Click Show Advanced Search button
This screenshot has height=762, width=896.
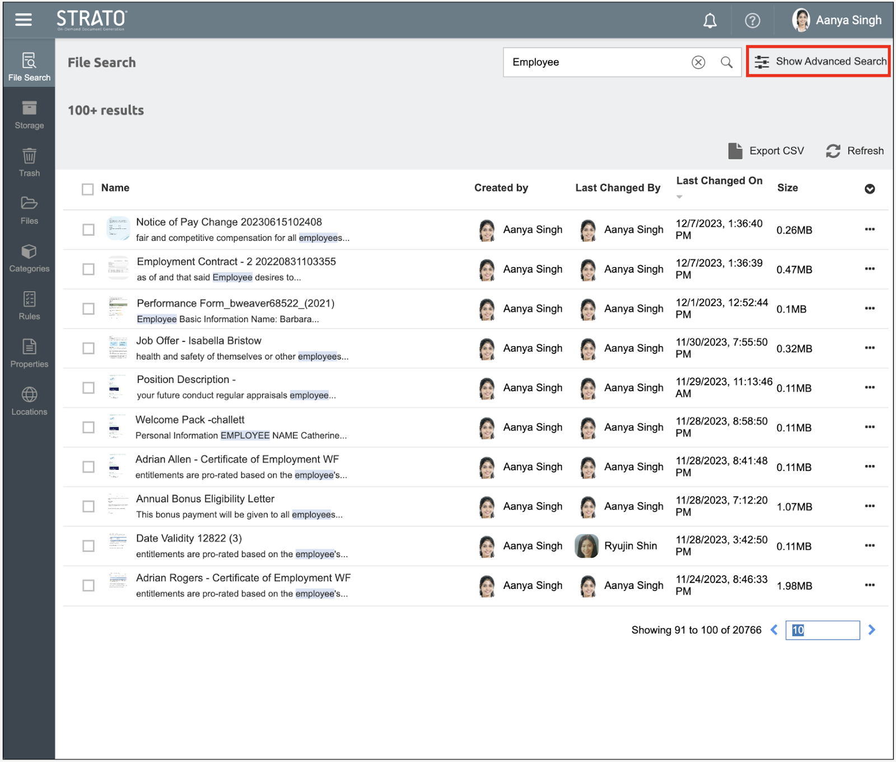[819, 62]
